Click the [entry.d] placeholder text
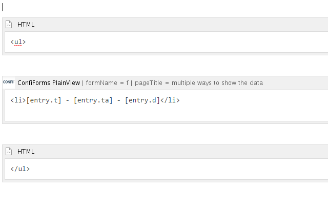This screenshot has height=210, width=328. coord(142,100)
